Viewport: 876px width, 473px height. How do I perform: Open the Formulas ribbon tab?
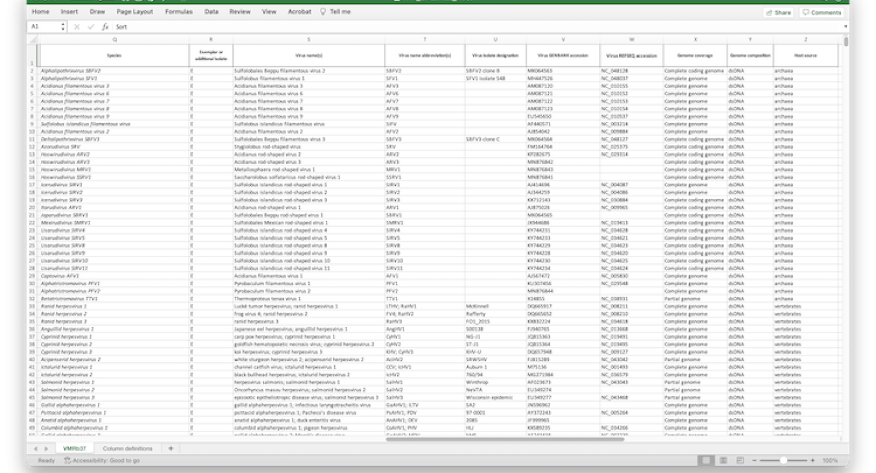178,12
